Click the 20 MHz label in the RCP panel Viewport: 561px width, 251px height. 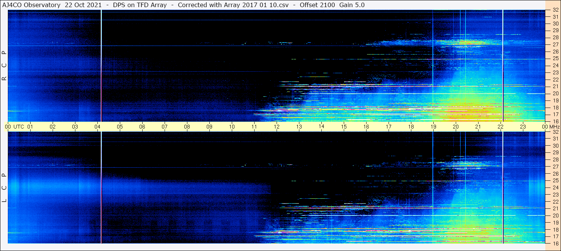pyautogui.click(x=555, y=93)
